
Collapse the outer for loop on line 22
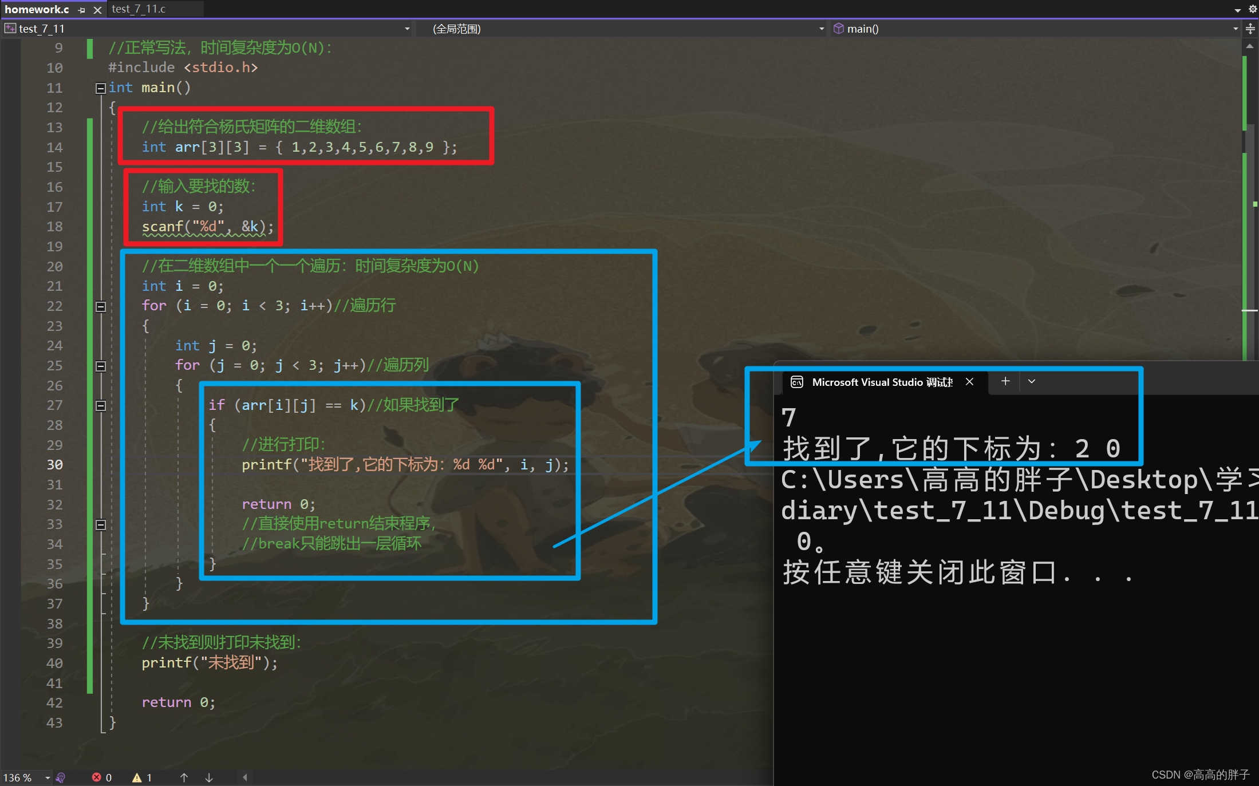(101, 306)
